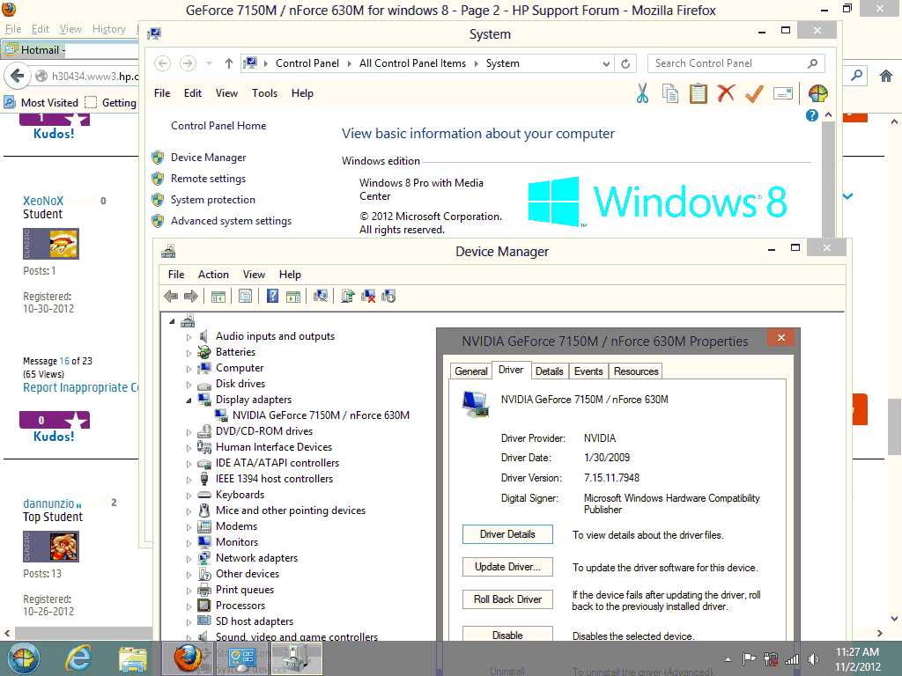902x676 pixels.
Task: Click the Update driver software toolbar icon
Action: point(347,296)
